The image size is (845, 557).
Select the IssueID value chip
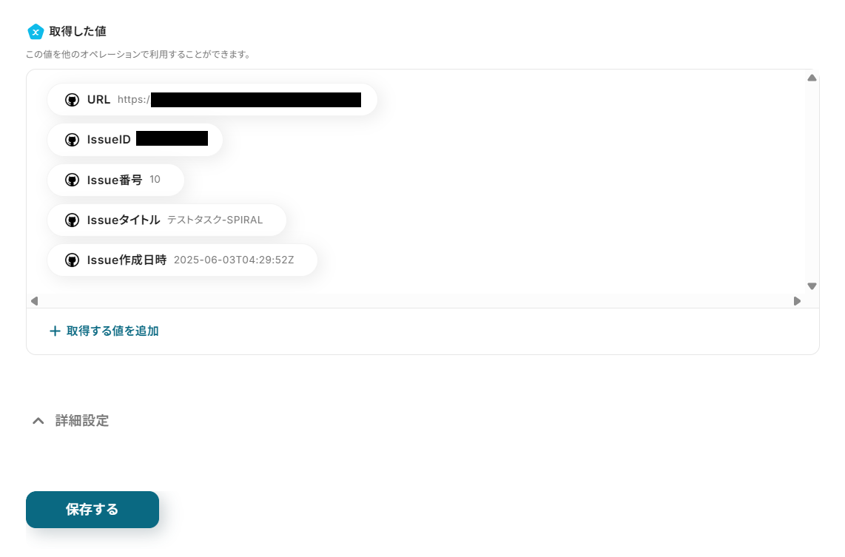[135, 140]
